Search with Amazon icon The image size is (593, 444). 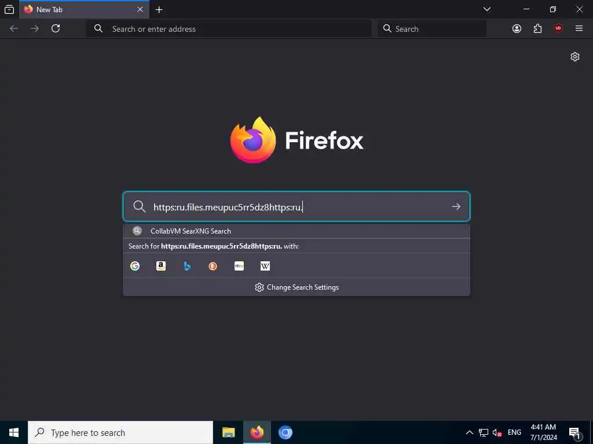(161, 266)
